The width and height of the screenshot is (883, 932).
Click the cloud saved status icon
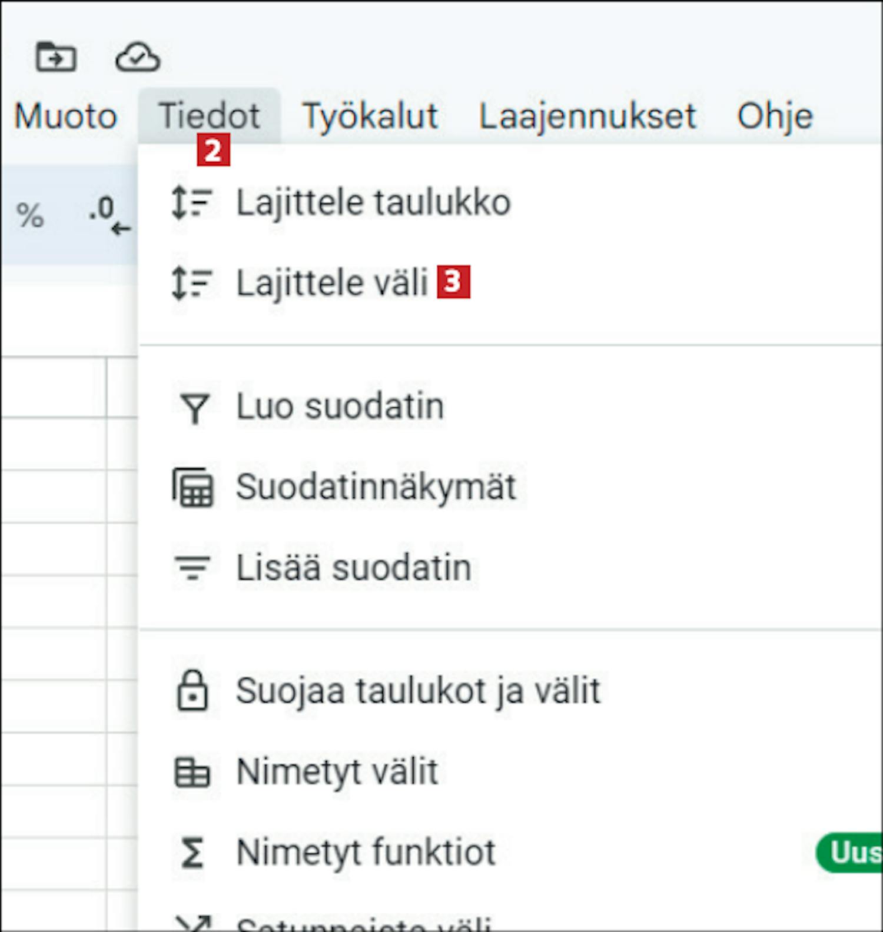coord(137,58)
